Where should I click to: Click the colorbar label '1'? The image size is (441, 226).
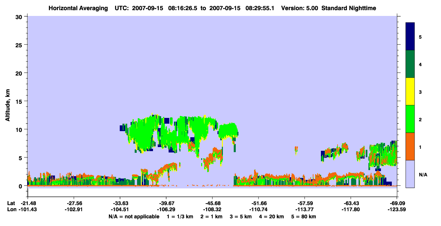point(420,147)
